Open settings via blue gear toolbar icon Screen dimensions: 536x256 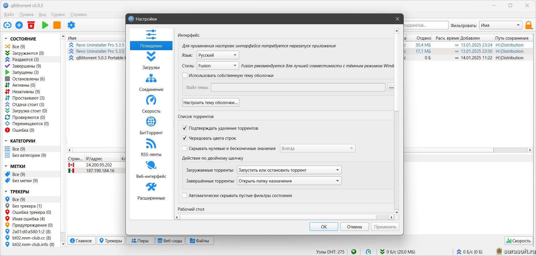click(71, 25)
